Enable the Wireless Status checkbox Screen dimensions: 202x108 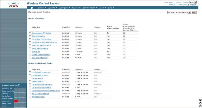point(30,97)
